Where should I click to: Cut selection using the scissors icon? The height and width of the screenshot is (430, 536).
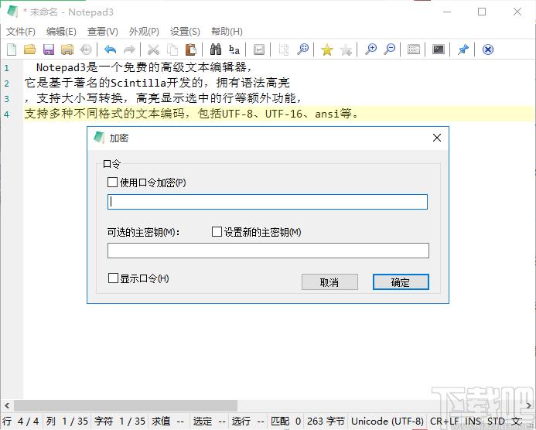[x=153, y=49]
